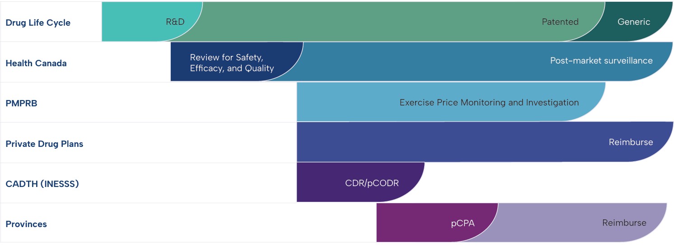This screenshot has height=246, width=674.
Task: Click the Drug Life Cycle row label
Action: 38,23
